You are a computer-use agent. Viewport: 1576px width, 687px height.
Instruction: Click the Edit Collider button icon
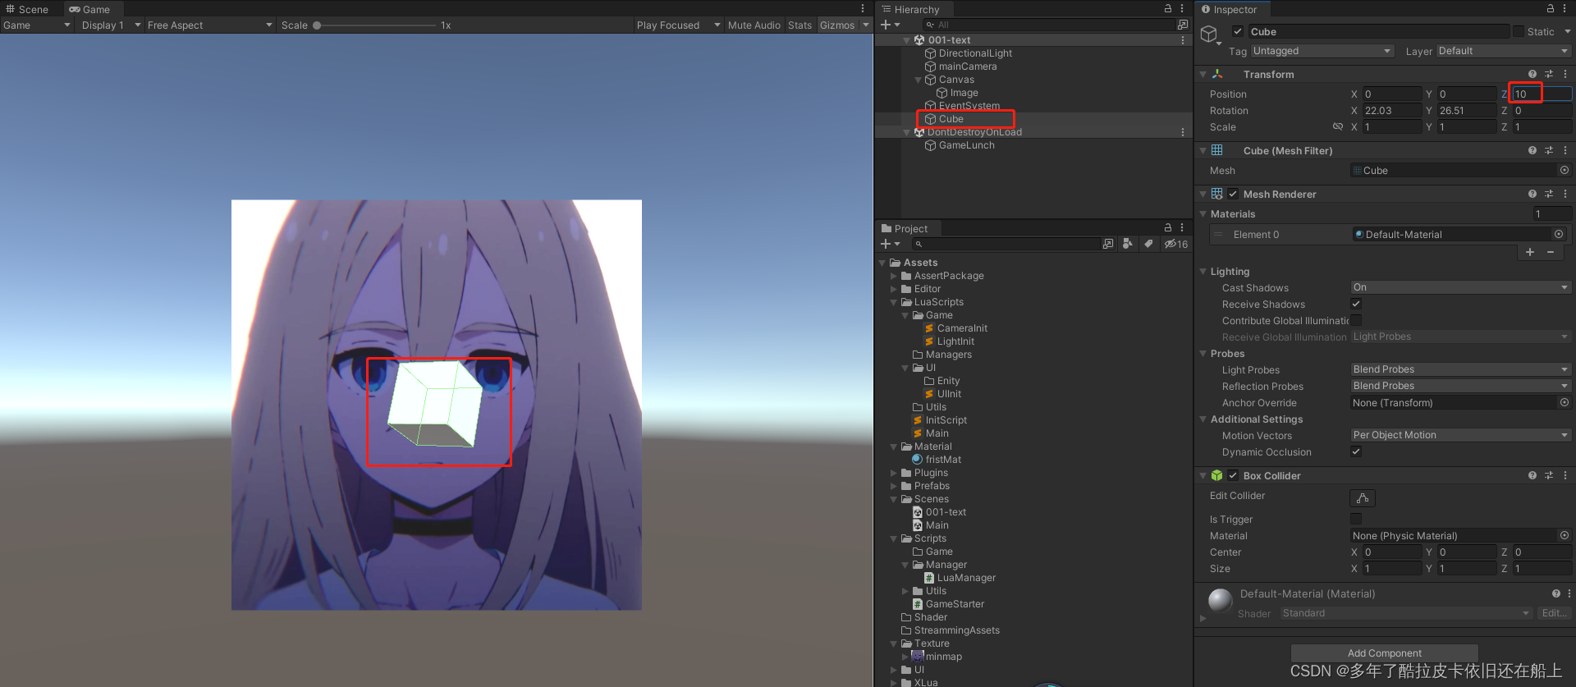[x=1363, y=498]
